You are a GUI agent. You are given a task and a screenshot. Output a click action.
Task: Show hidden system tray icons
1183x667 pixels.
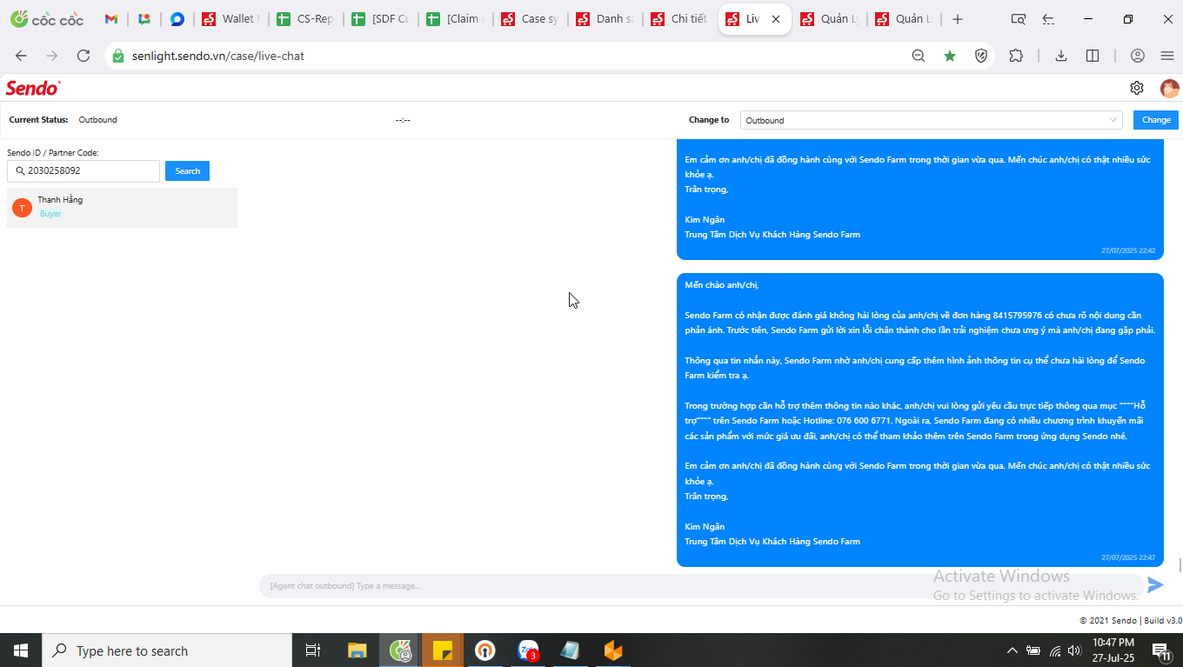[x=1012, y=650]
